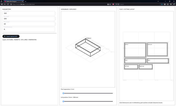Click the red blocker extension icon
This screenshot has width=176, height=106.
point(113,4)
